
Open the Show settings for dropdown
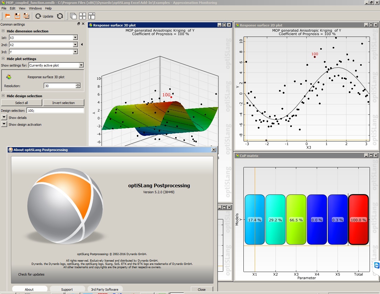[x=56, y=65]
